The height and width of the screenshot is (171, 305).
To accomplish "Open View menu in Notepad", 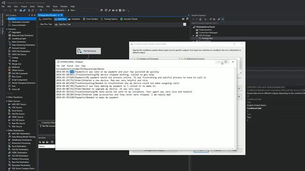I will tap(77, 66).
